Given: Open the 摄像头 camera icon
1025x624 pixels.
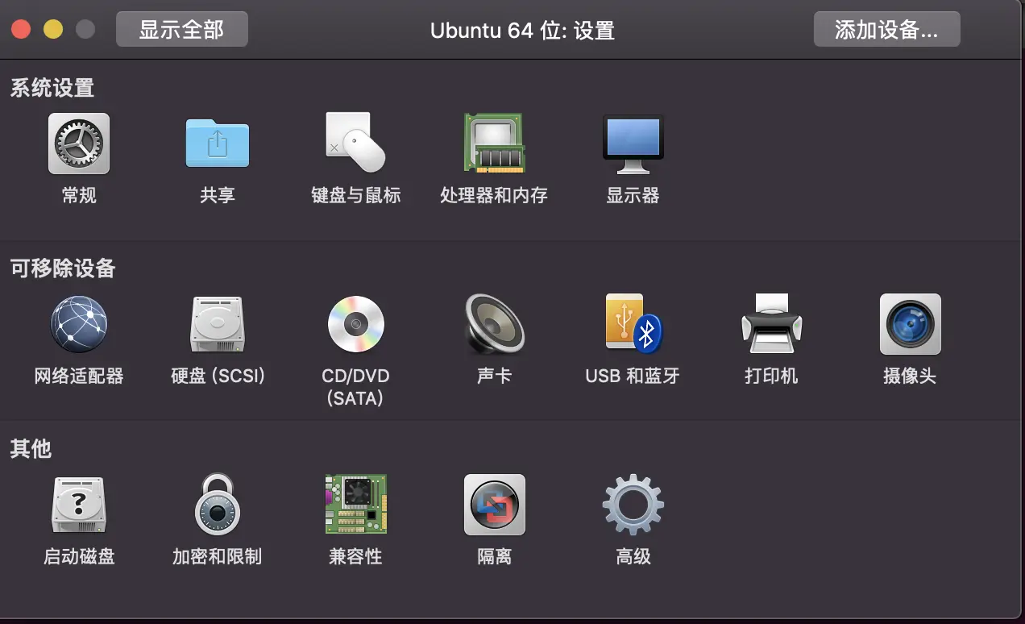Looking at the screenshot, I should (911, 324).
